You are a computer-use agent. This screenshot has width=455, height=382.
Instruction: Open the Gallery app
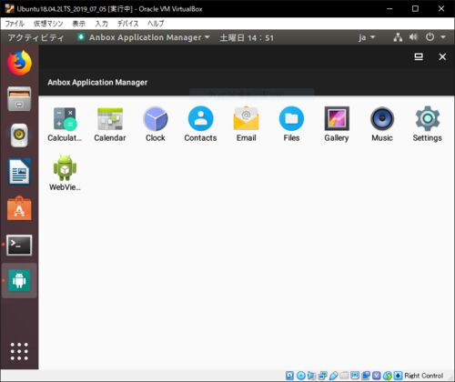(x=337, y=125)
